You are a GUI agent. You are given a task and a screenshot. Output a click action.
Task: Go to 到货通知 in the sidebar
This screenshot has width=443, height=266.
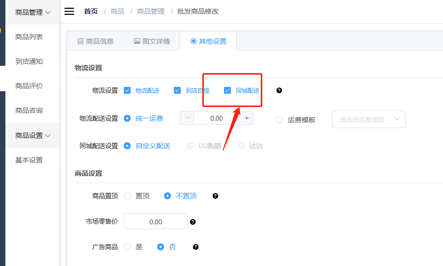coord(29,61)
